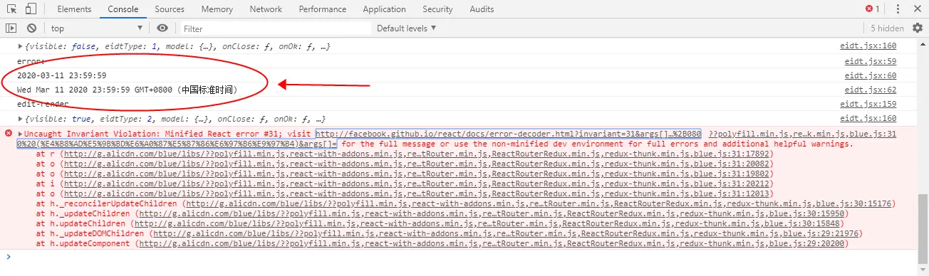
Task: Expand the {visible: true, eidtType: 2} object
Action: tap(20, 119)
